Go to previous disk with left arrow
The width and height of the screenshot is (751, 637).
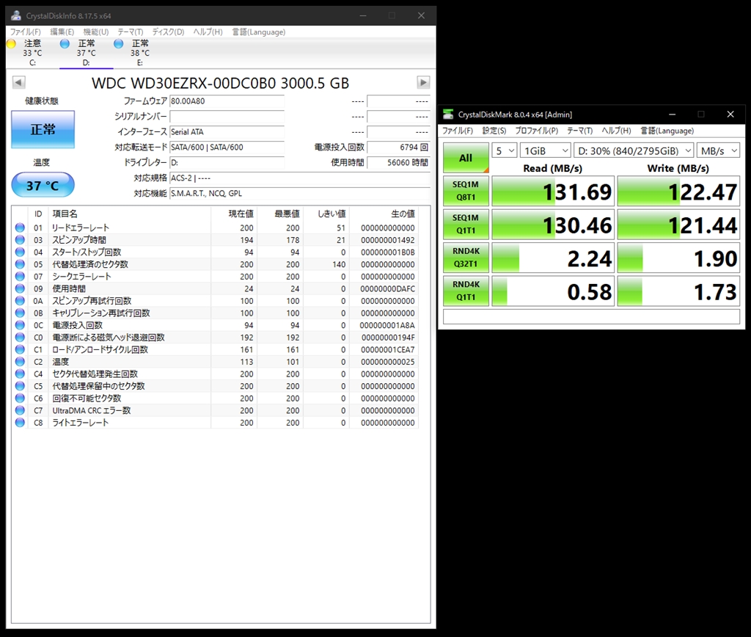click(x=18, y=82)
